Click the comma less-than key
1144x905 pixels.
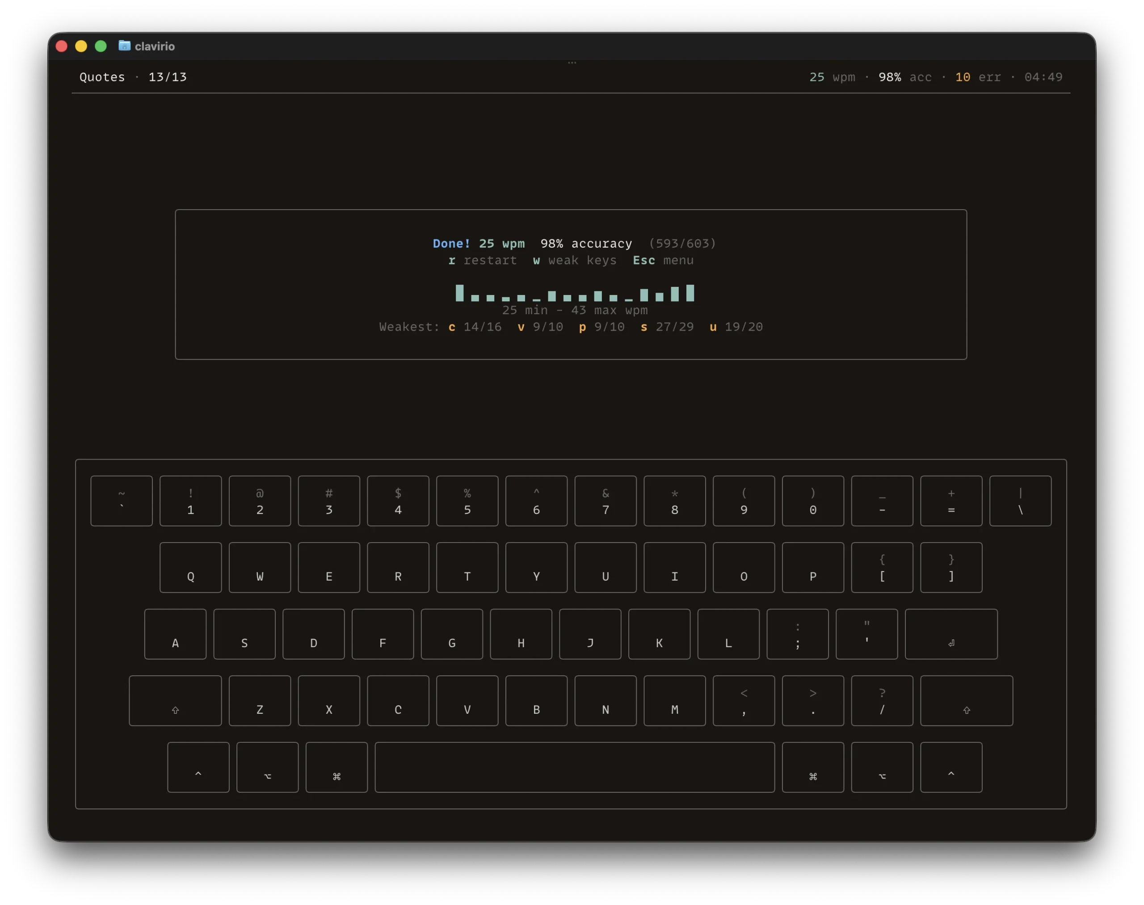(x=744, y=700)
